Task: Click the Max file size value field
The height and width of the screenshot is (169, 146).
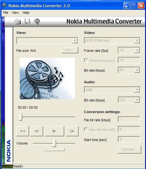Action: (129, 129)
